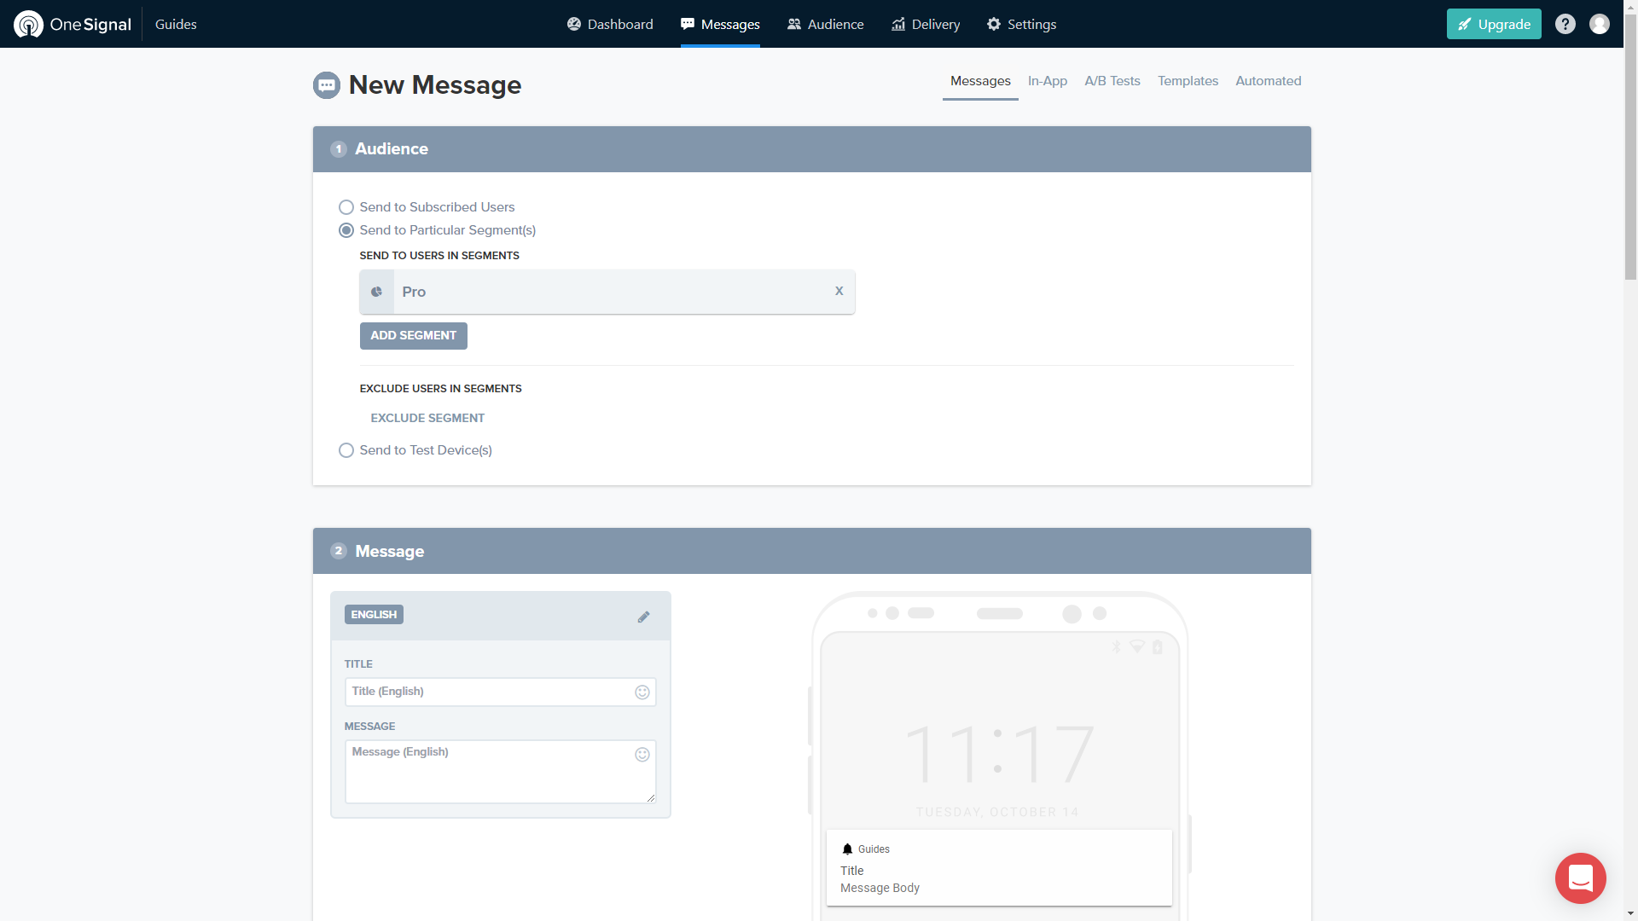Switch to the Automated tab
Image resolution: width=1638 pixels, height=921 pixels.
tap(1268, 81)
